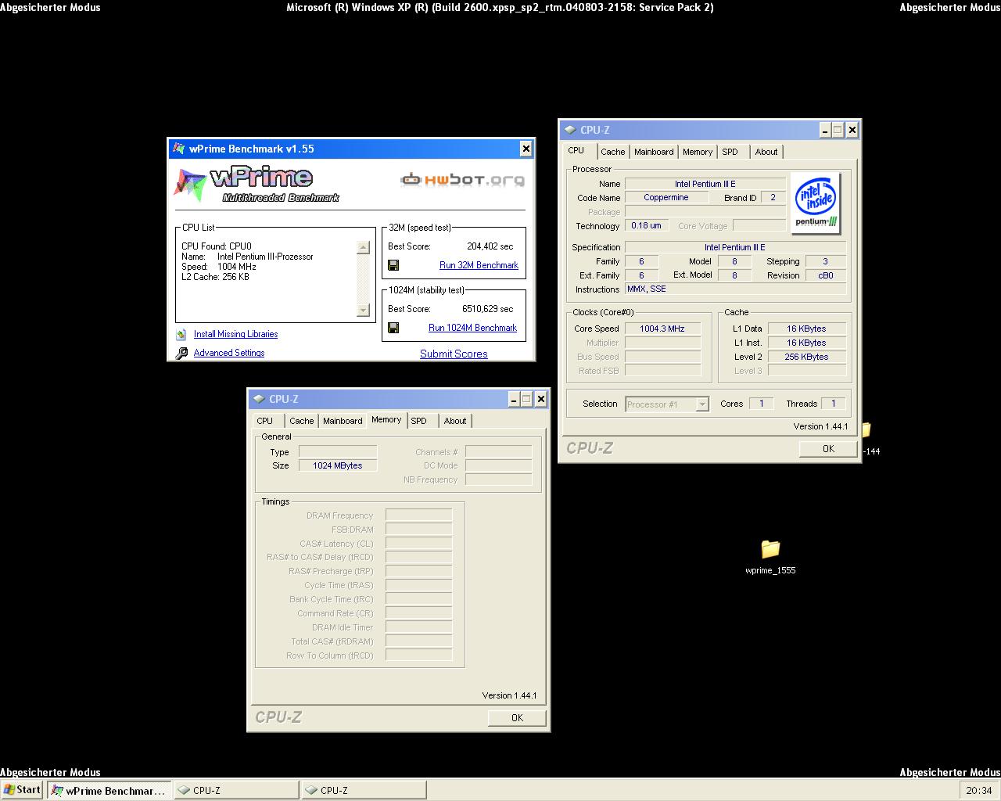Click the Size 1024 MBytes field
Image resolution: width=1001 pixels, height=801 pixels.
tap(338, 465)
